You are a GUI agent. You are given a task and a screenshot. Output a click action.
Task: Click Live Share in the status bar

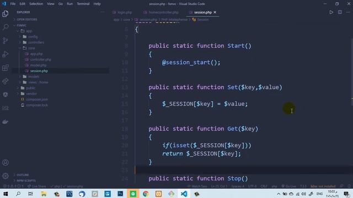pos(37,186)
